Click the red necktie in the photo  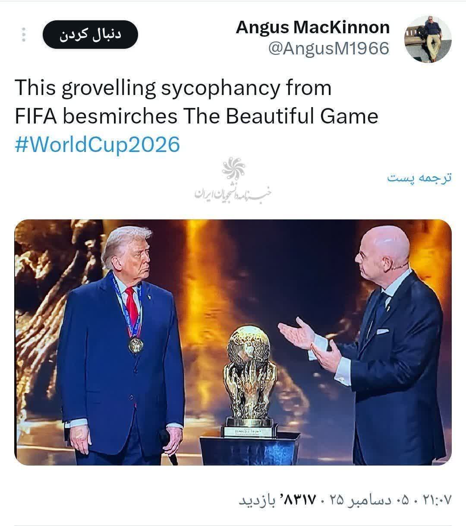pyautogui.click(x=132, y=307)
